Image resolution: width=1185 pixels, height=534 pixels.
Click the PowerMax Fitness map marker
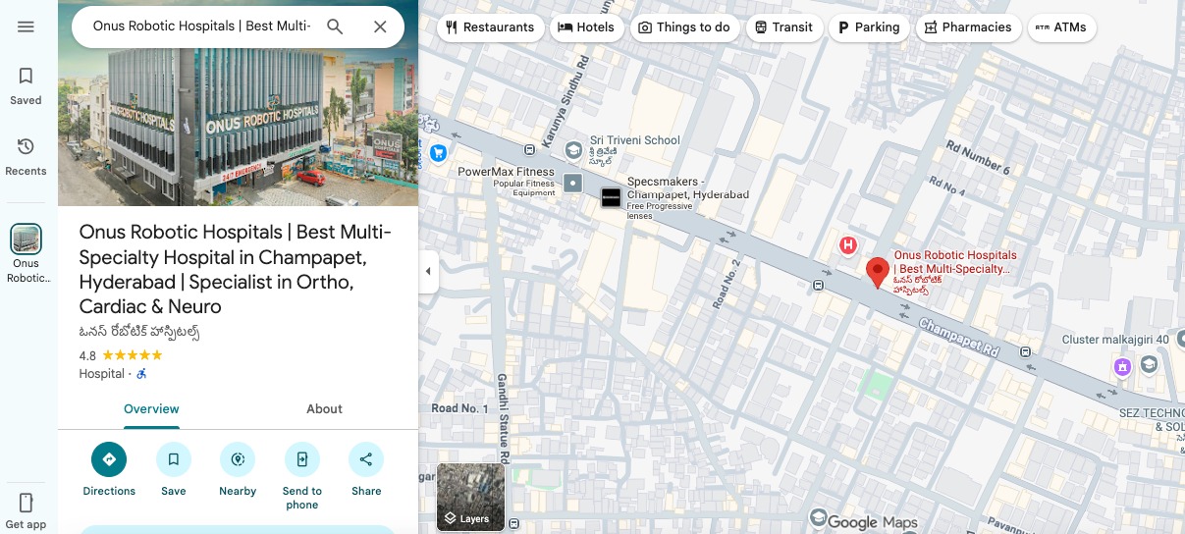tap(573, 183)
